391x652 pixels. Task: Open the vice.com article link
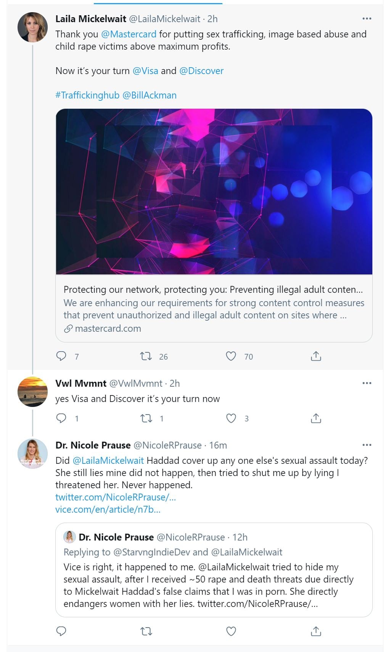coord(108,509)
